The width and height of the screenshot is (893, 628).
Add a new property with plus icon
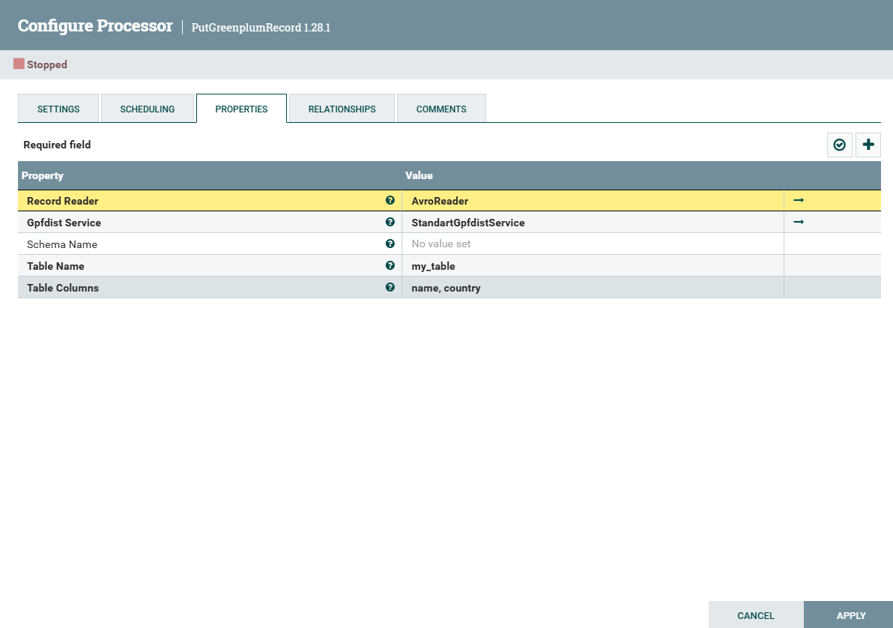point(868,145)
